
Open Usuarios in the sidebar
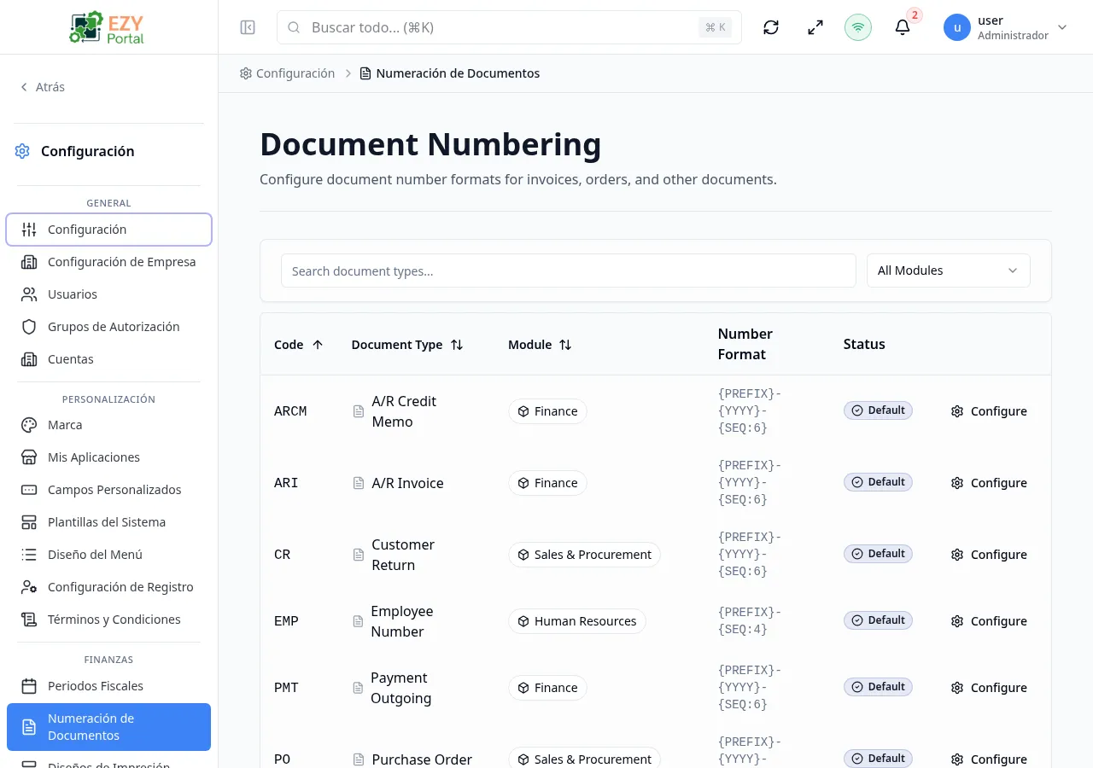tap(108, 294)
